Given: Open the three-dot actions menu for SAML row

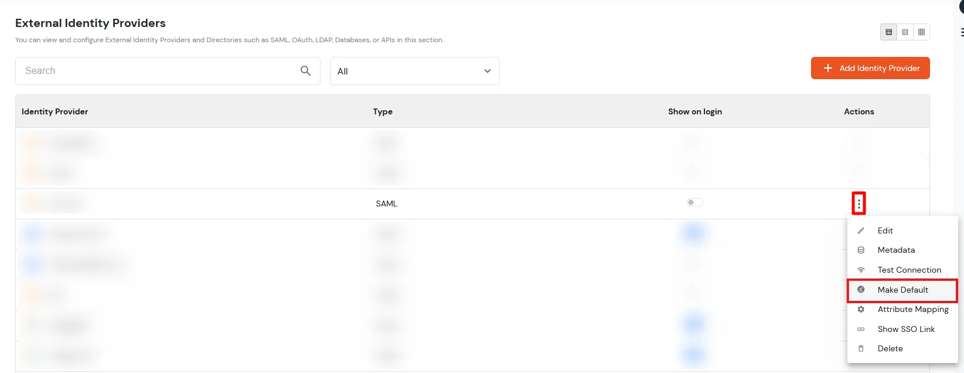Looking at the screenshot, I should tap(859, 204).
